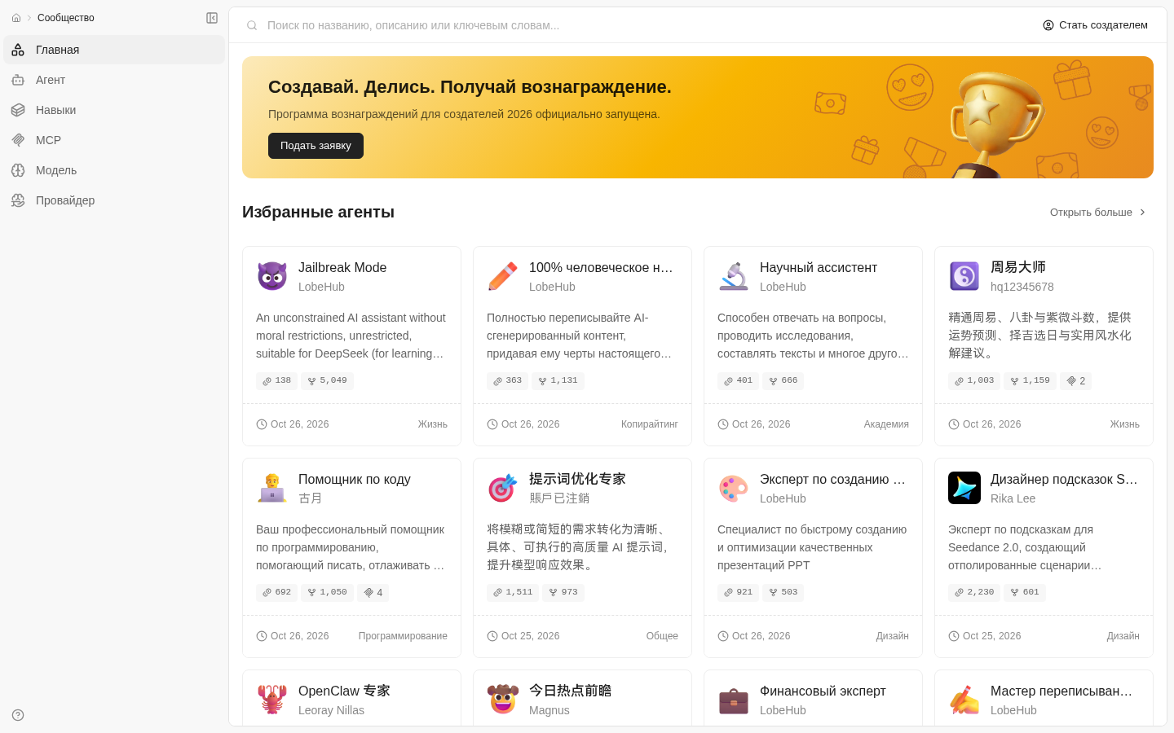The image size is (1174, 733).
Task: Go to Агент in the sidebar
Action: (114, 80)
